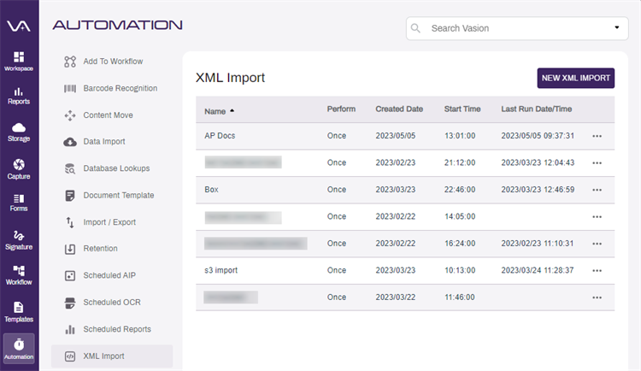641x371 pixels.
Task: Focus the Search Vasion input field
Action: coord(517,28)
